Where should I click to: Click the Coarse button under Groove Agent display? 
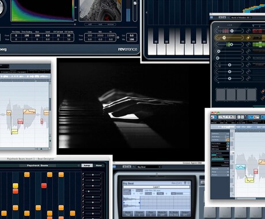point(139,214)
